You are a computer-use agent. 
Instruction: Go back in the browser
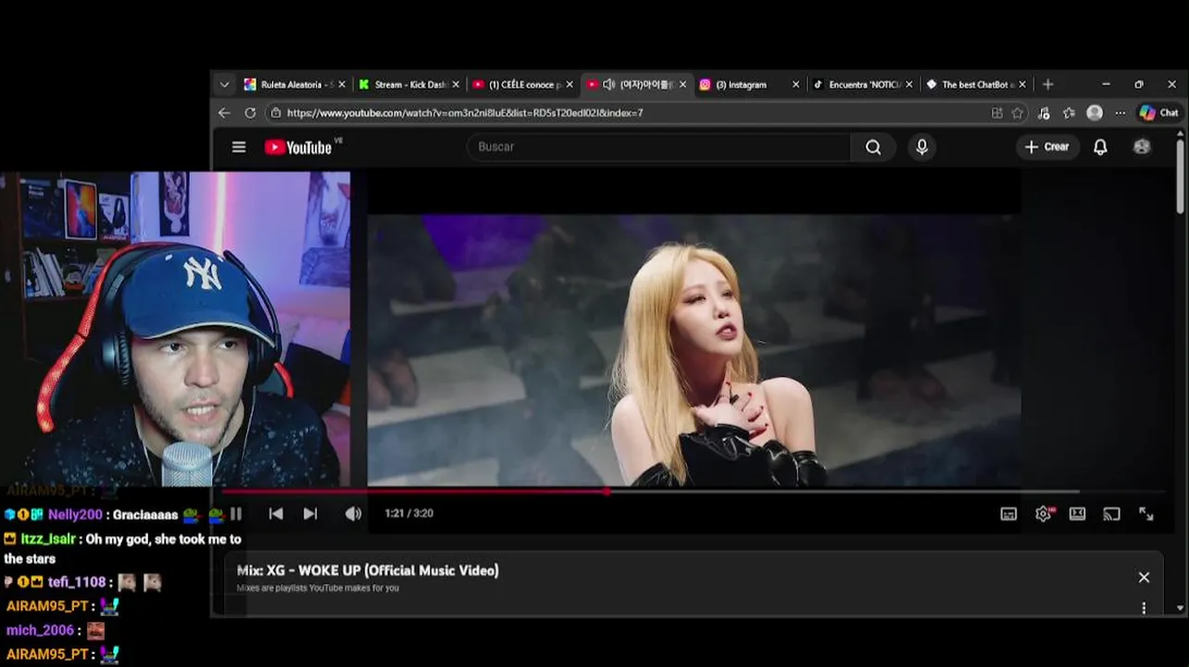coord(224,113)
